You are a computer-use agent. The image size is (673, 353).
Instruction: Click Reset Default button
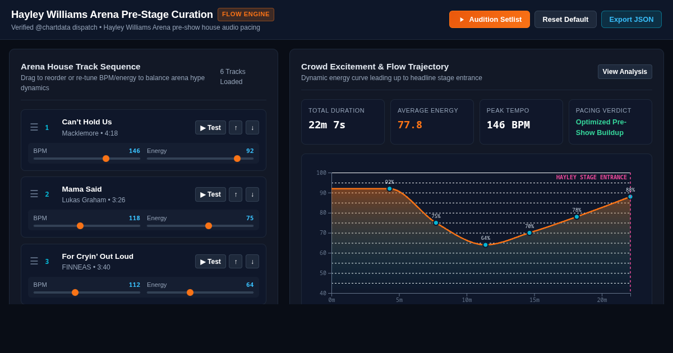tap(565, 19)
